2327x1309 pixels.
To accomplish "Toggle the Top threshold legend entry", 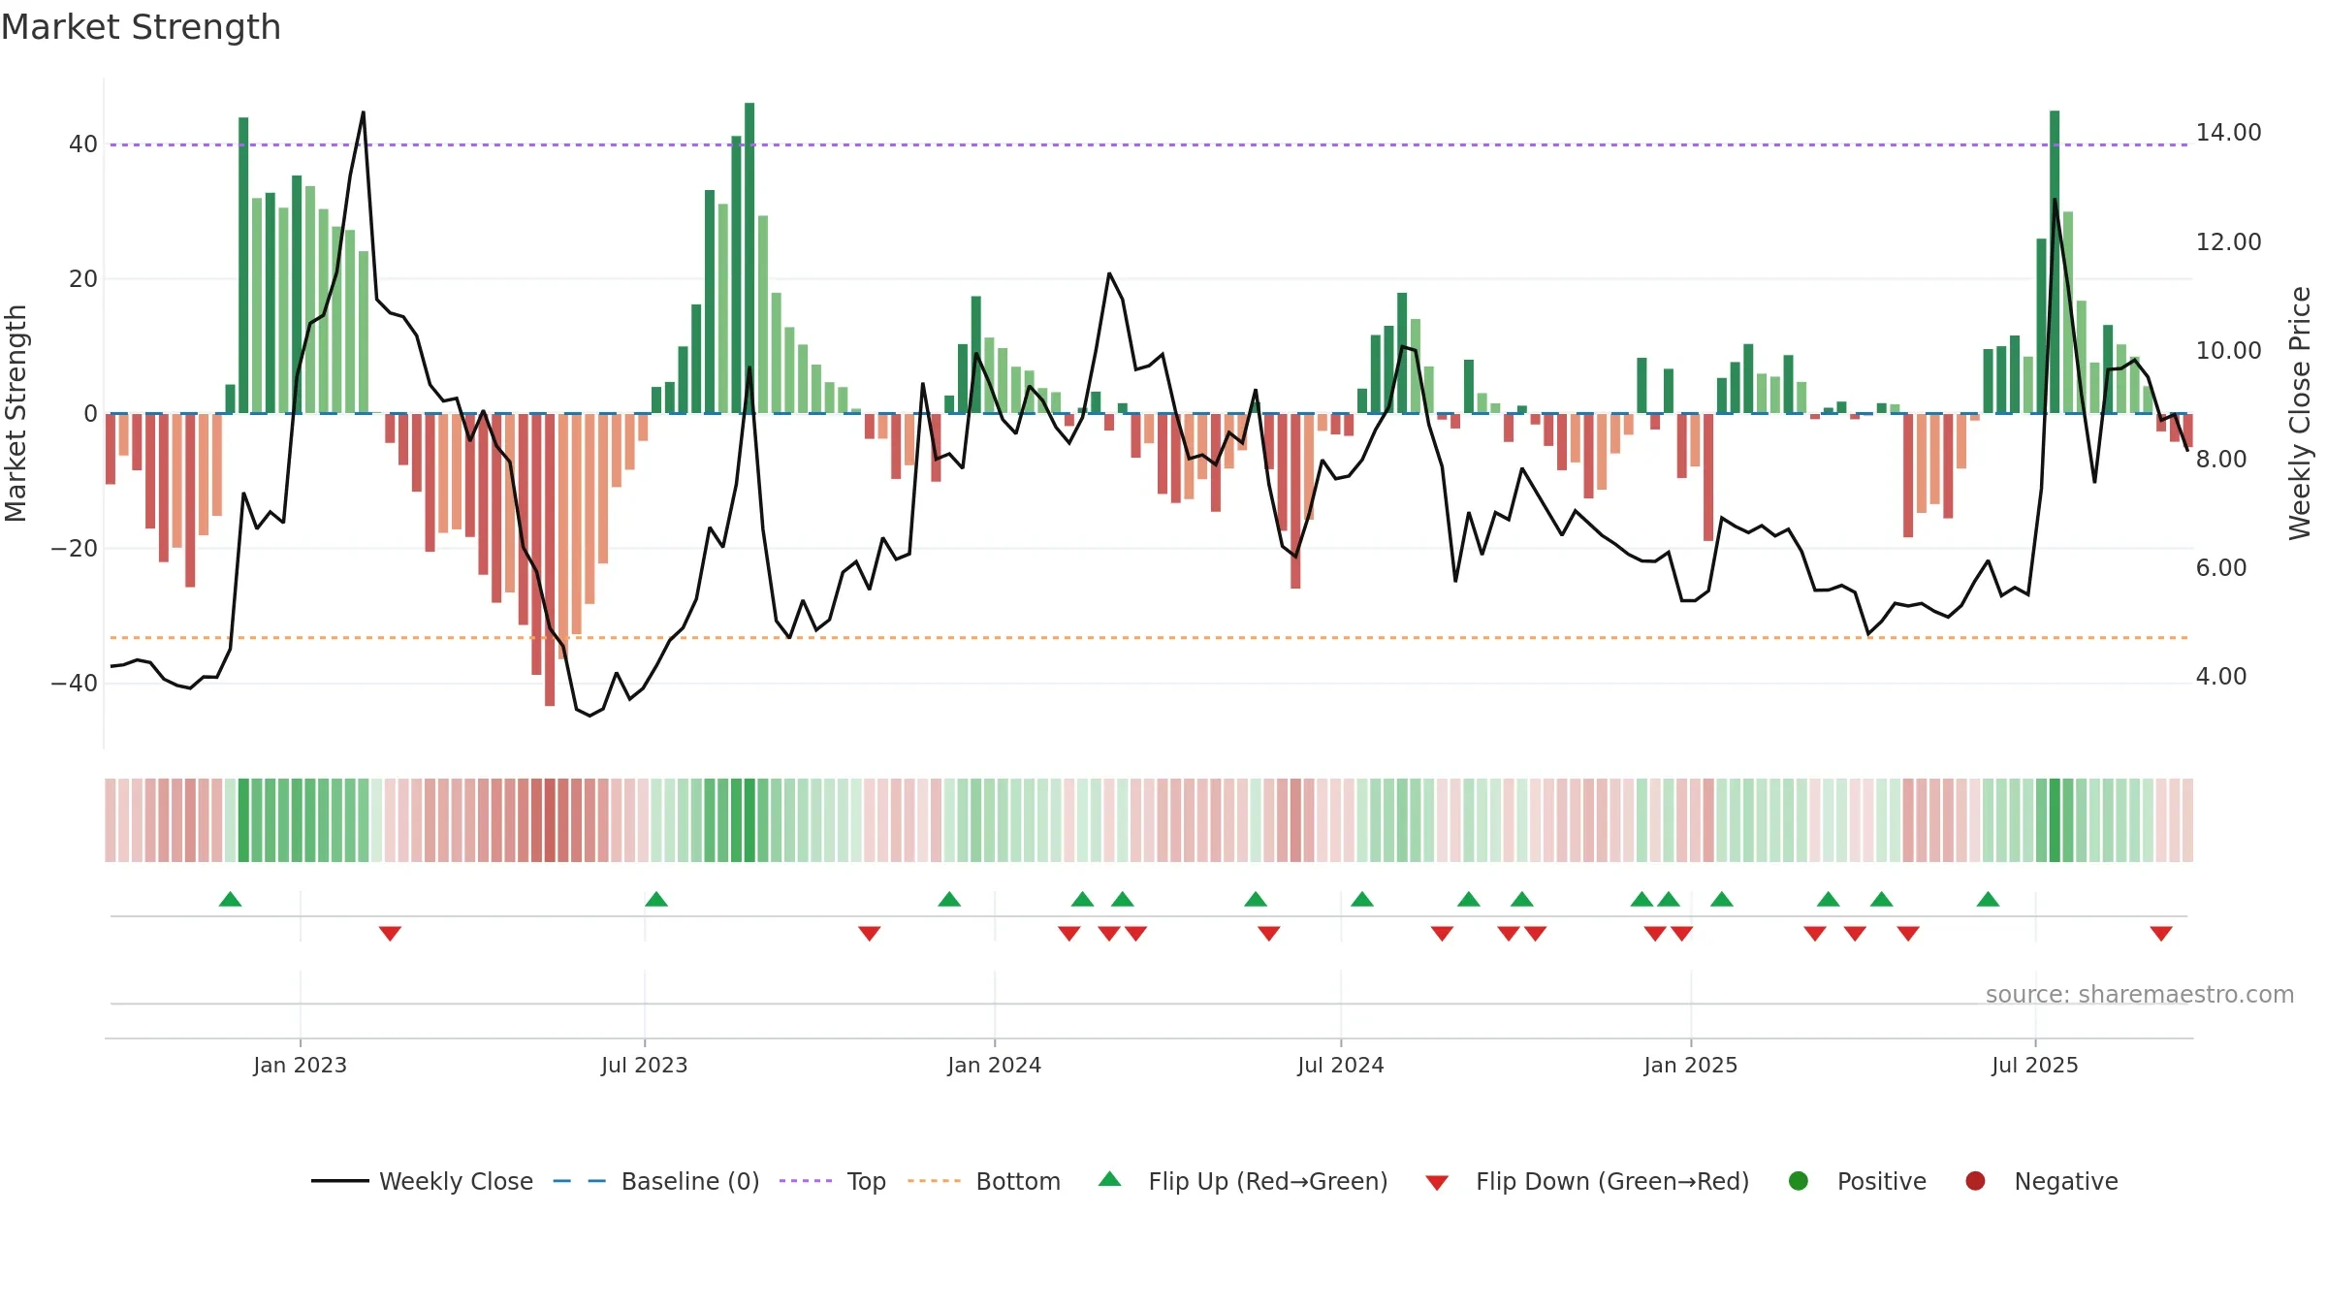I will (832, 1181).
